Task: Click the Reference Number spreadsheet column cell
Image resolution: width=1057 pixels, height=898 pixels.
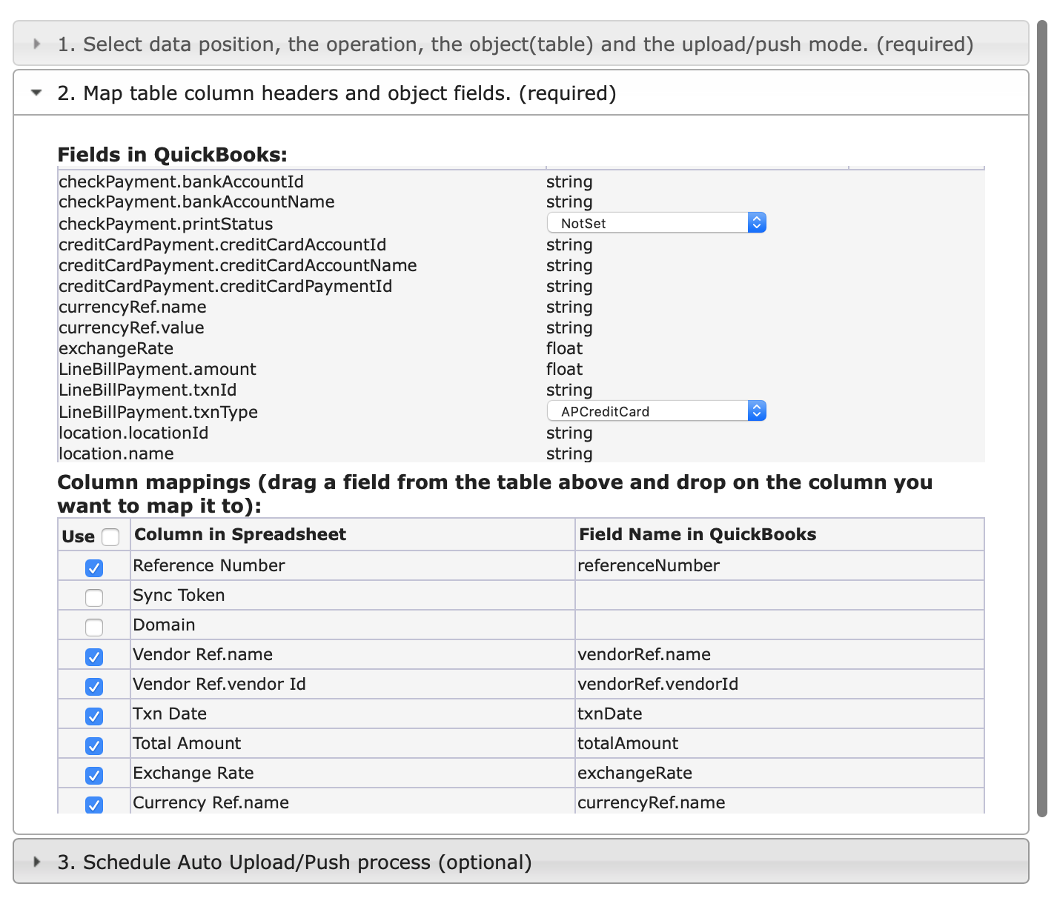Action: tap(353, 565)
